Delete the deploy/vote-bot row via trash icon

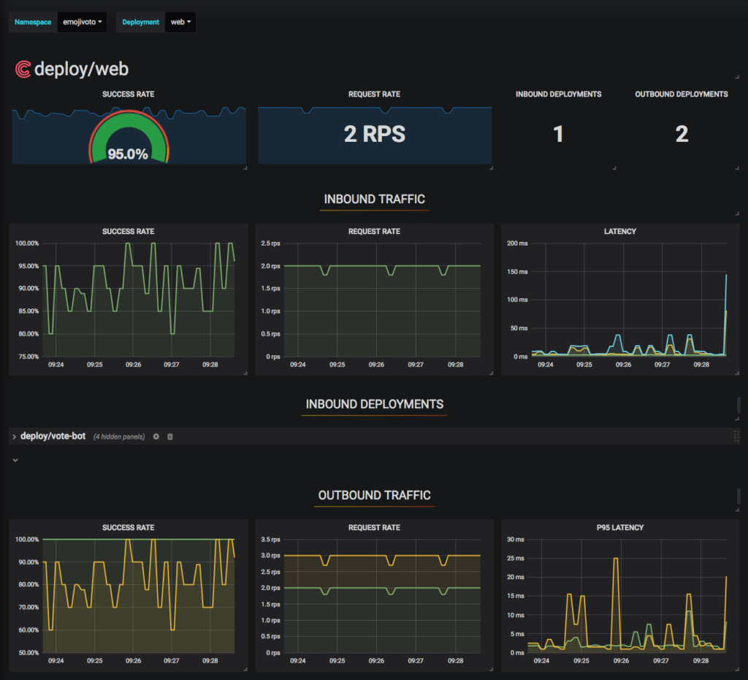click(170, 437)
